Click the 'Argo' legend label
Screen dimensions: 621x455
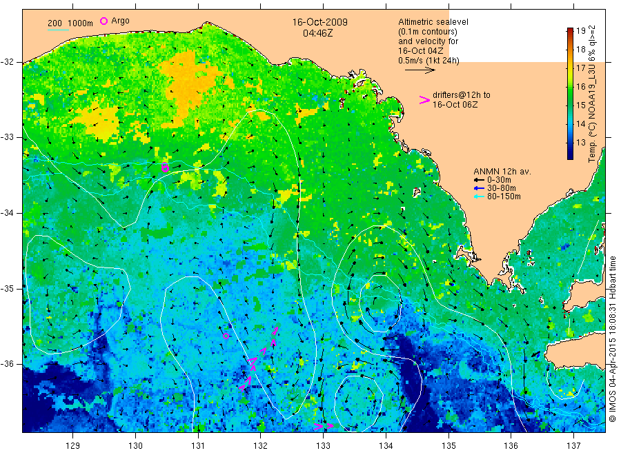click(x=120, y=21)
